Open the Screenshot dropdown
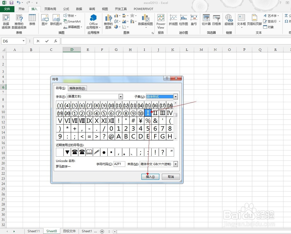The height and width of the screenshot is (234, 291). tap(73, 27)
